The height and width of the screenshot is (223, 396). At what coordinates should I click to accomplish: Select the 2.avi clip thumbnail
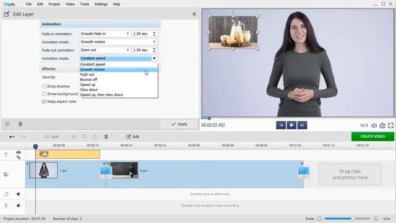pyautogui.click(x=125, y=170)
